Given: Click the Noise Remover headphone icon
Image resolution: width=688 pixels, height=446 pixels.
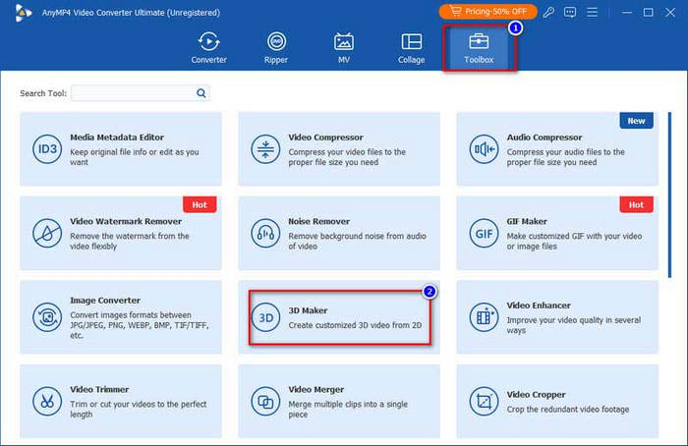Looking at the screenshot, I should coord(265,233).
